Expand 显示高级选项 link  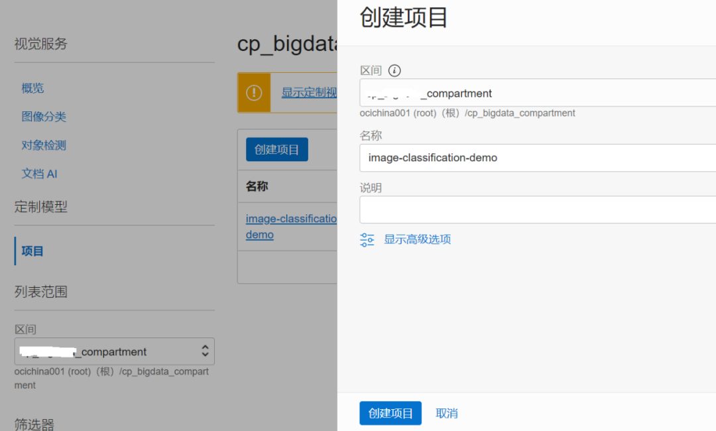point(418,239)
